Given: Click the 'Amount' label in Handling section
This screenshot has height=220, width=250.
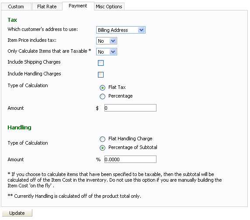Looking at the screenshot, I should coord(16,159).
